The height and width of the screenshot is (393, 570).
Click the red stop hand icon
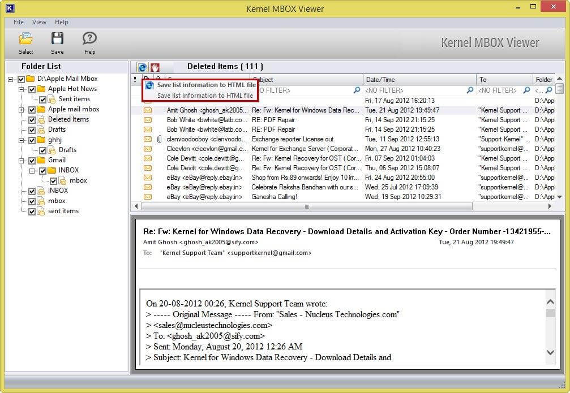[x=155, y=67]
